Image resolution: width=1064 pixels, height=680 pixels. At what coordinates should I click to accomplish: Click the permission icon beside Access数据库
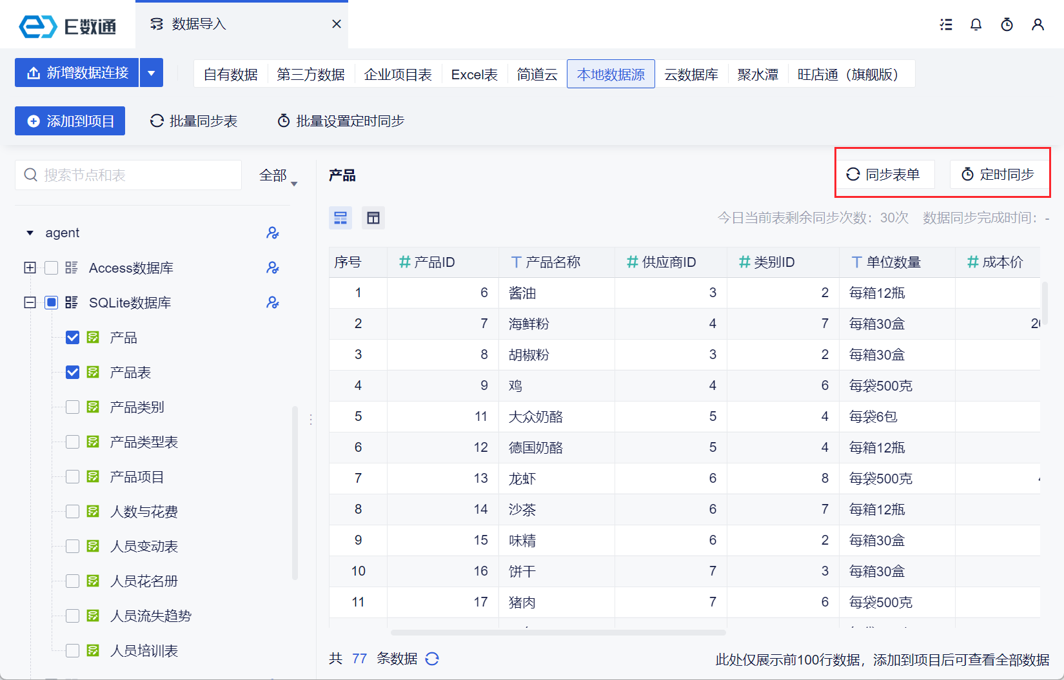(x=273, y=267)
